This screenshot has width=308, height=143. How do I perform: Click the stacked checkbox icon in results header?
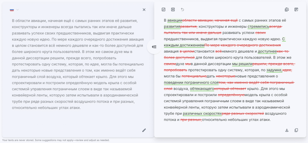tap(287, 10)
